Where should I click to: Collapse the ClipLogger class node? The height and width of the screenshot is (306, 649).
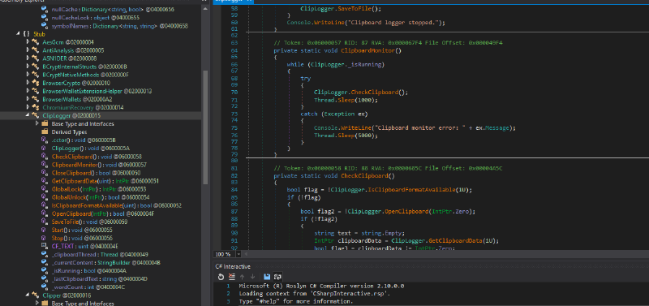point(28,115)
